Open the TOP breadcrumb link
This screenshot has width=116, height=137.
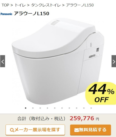[x=5, y=5]
